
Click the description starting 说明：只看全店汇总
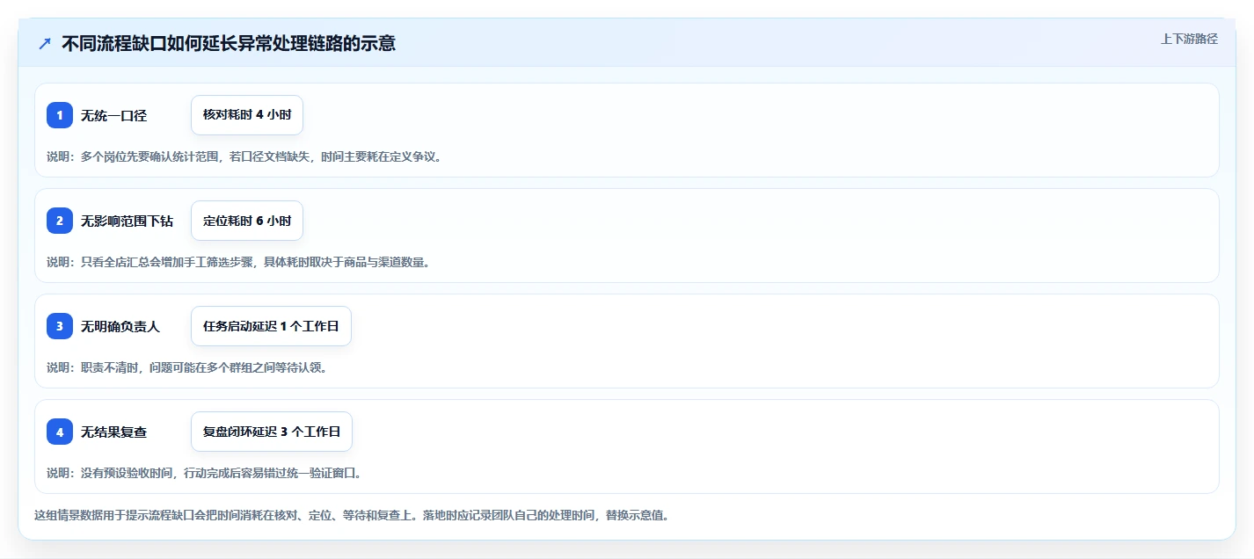tap(238, 262)
